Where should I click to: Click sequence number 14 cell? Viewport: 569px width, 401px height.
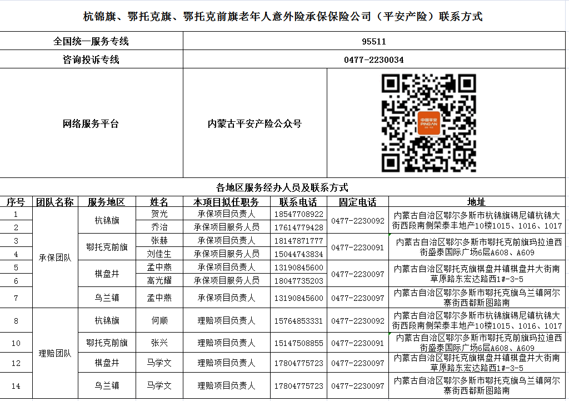pyautogui.click(x=16, y=386)
